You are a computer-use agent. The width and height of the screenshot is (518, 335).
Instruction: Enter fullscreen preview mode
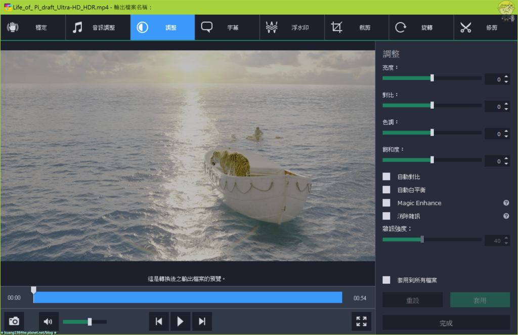coord(361,321)
